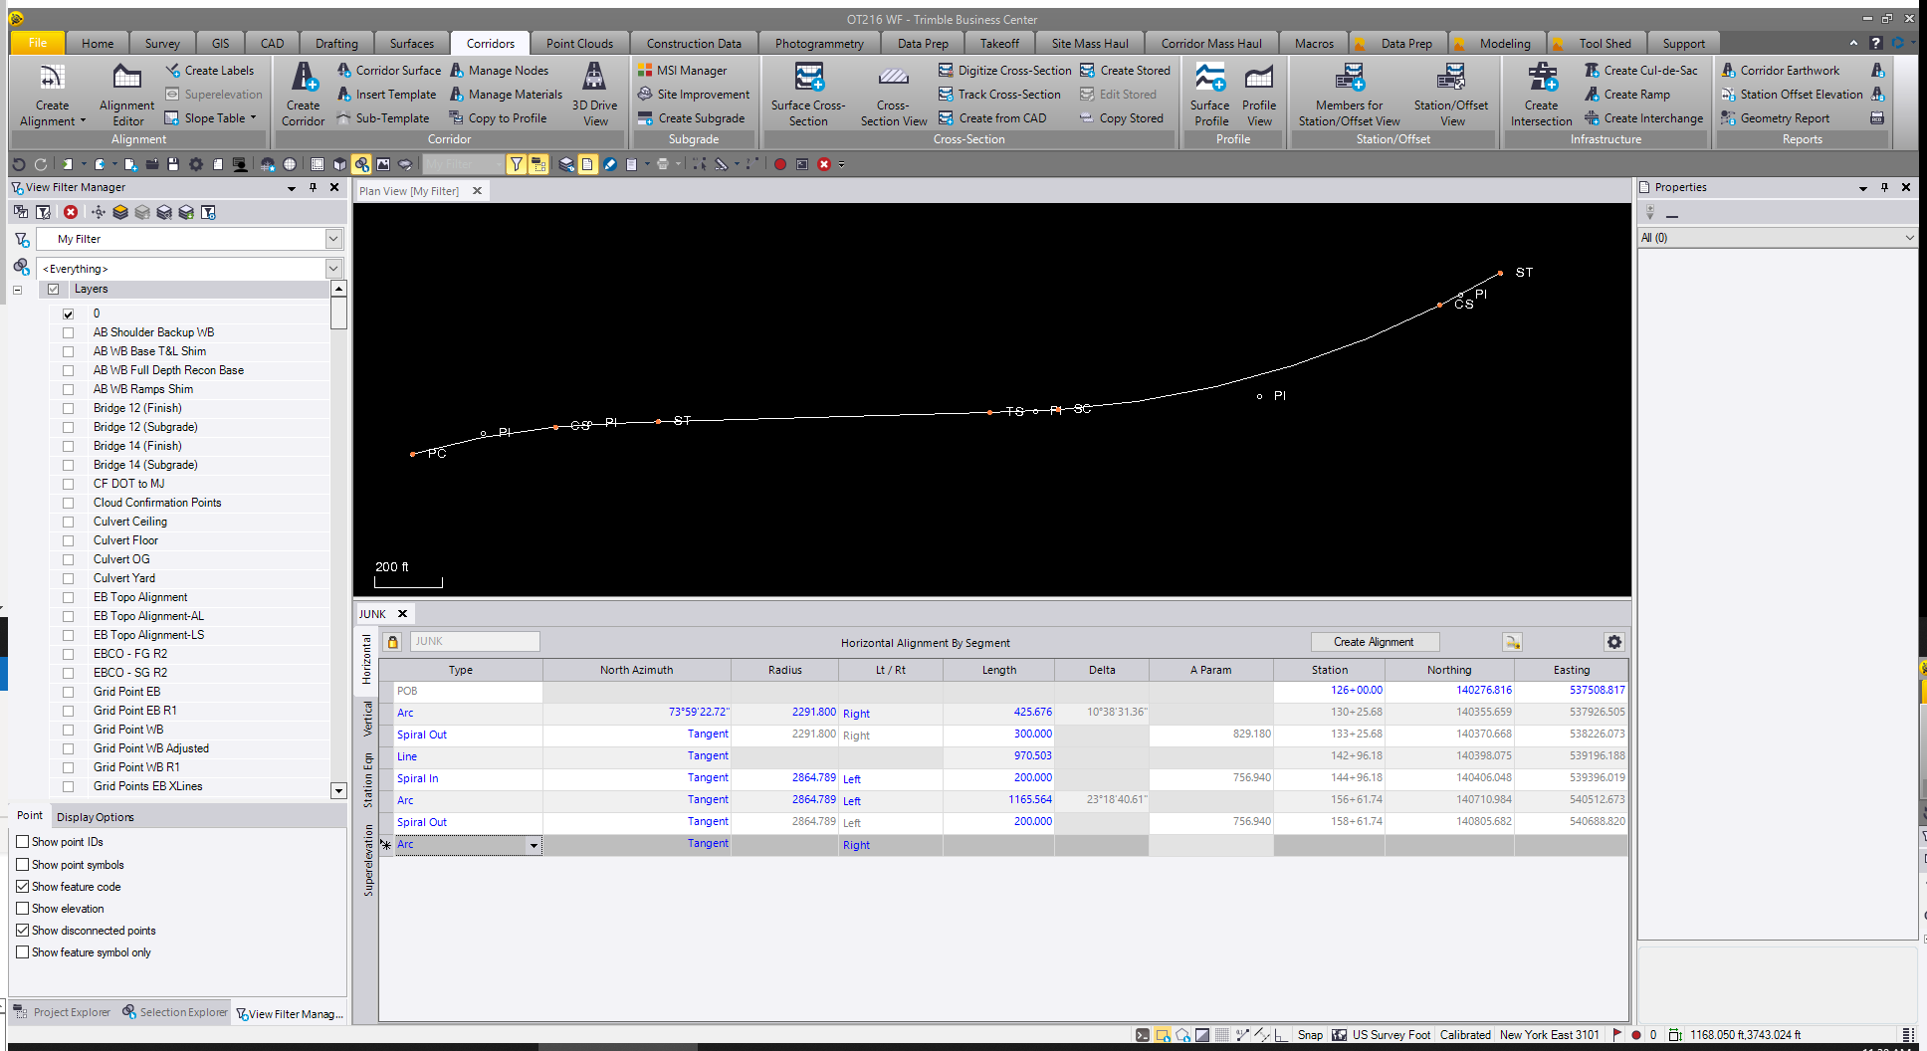Screen dimensions: 1927x1051
Task: Open alignment editor settings gear
Action: pyautogui.click(x=1614, y=643)
